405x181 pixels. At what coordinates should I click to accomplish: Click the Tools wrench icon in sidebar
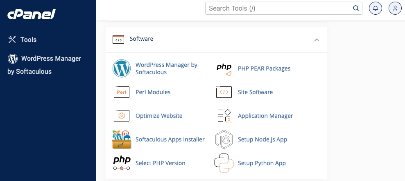[12, 40]
